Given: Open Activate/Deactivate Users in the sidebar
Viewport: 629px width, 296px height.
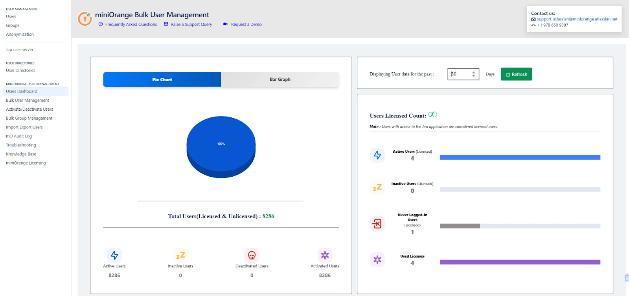Looking at the screenshot, I should [x=29, y=110].
